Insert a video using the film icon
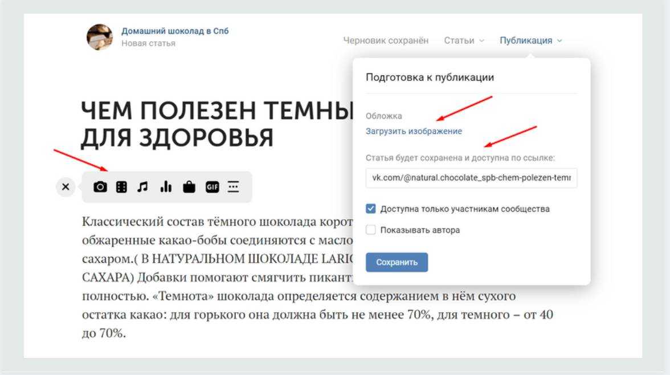670x375 pixels. pos(121,187)
